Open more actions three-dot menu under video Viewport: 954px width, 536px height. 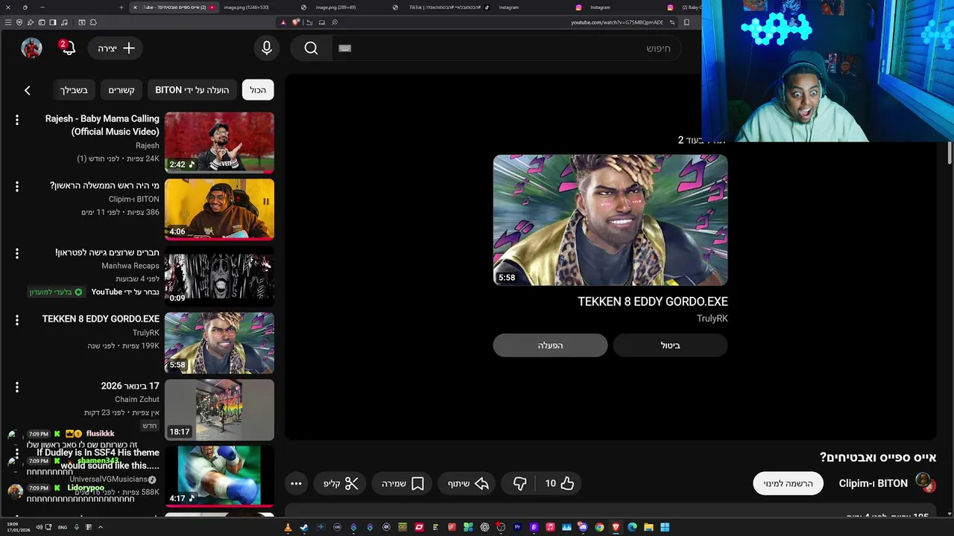coord(296,483)
